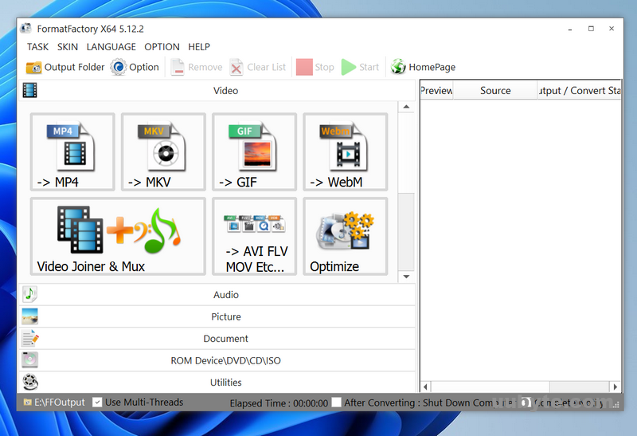Viewport: 637px width, 436px height.
Task: Click the Source column header
Action: pos(495,90)
